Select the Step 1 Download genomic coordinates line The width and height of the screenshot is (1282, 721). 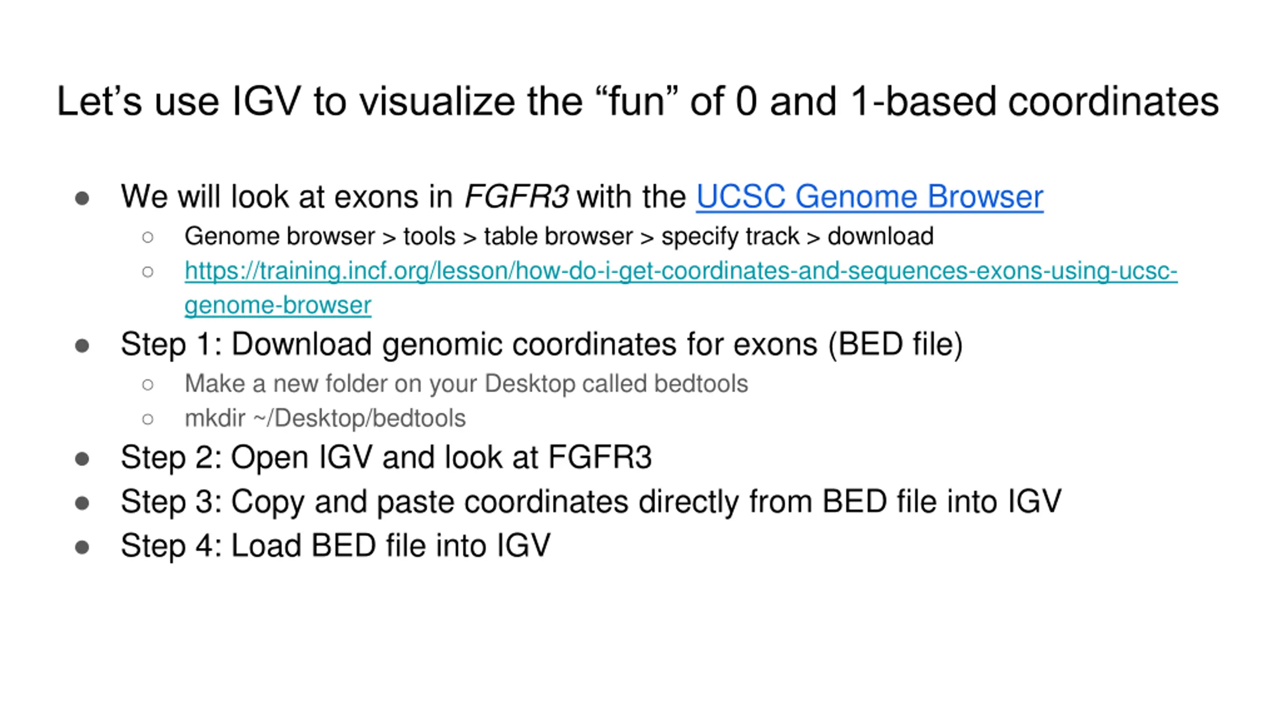tap(541, 344)
